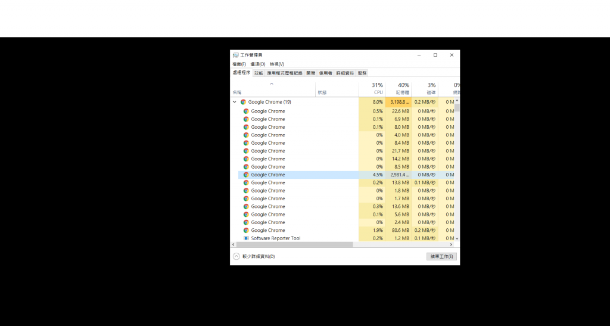This screenshot has height=326, width=610.
Task: Click the horizontal scrollbar right arrow
Action: [x=452, y=245]
